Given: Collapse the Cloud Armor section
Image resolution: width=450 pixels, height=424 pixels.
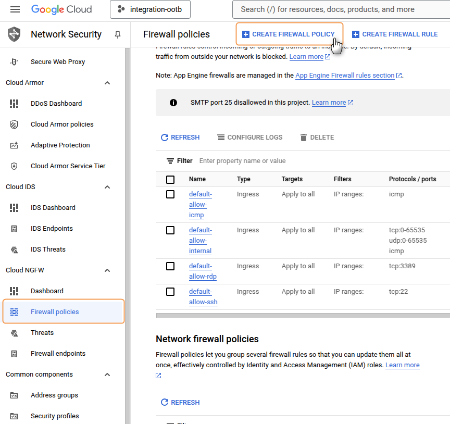Looking at the screenshot, I should point(107,83).
